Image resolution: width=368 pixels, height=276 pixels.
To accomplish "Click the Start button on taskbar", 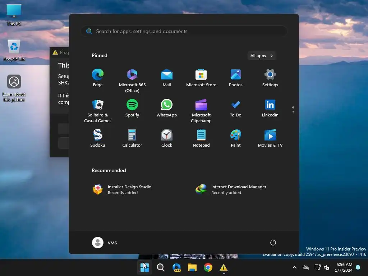I will 144,267.
